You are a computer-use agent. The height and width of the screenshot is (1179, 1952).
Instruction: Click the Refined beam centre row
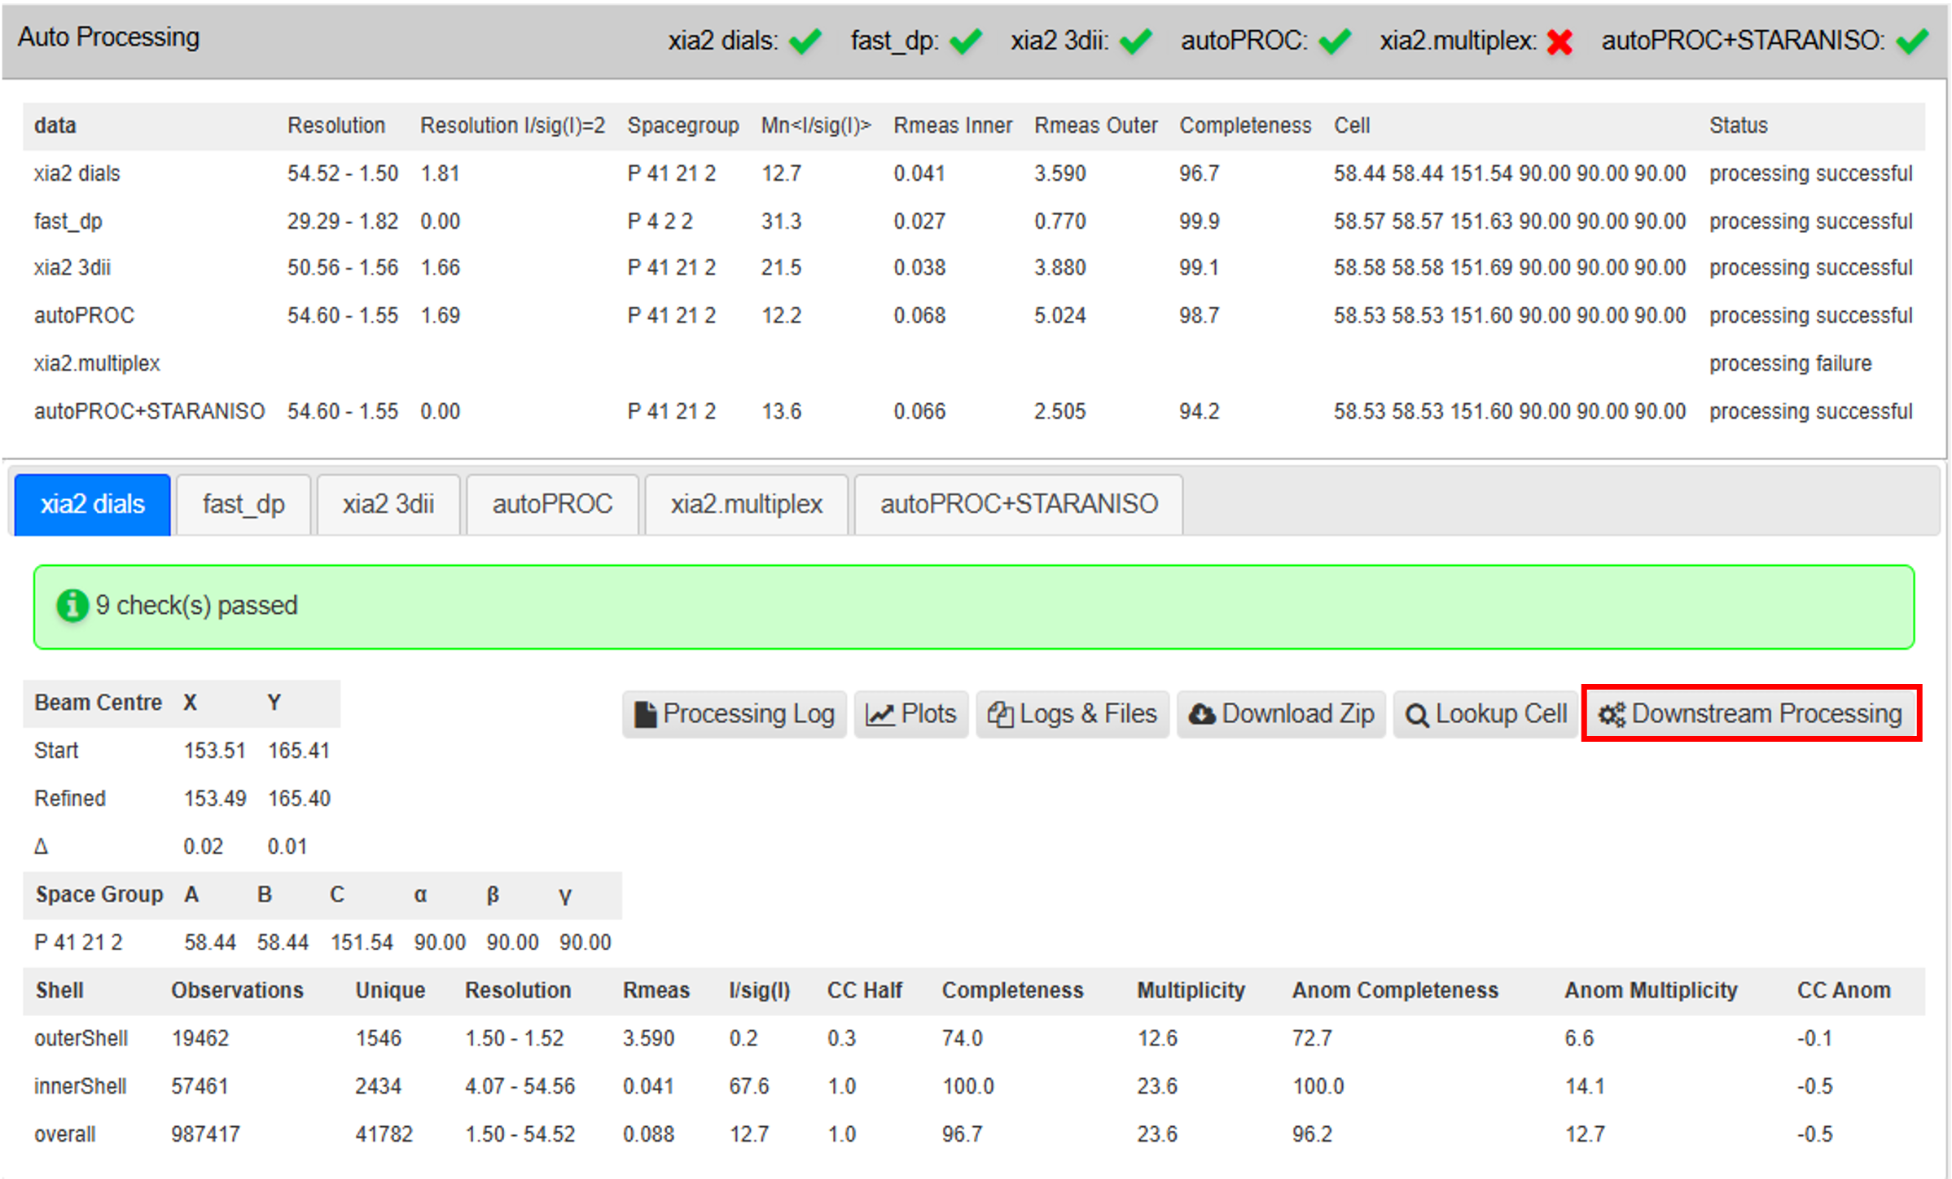pos(182,798)
